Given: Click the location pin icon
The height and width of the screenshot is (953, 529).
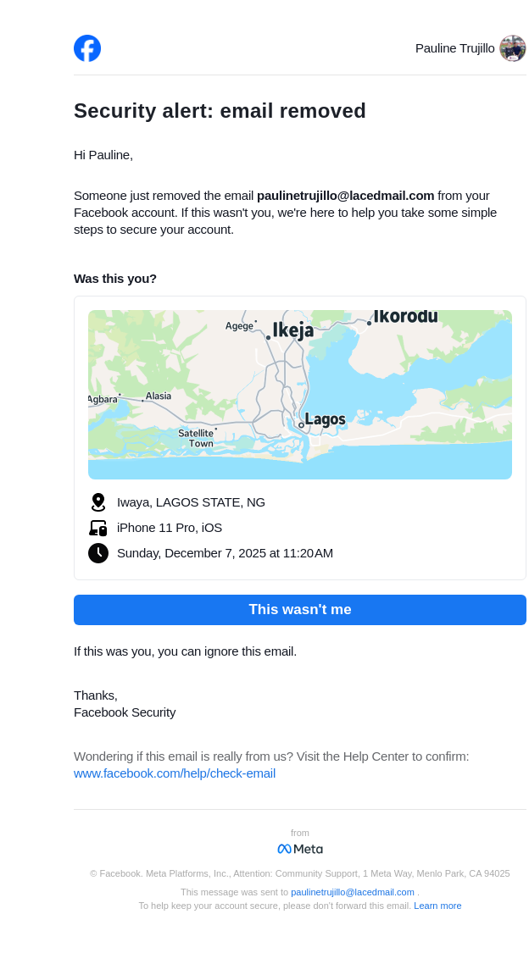Looking at the screenshot, I should click(98, 502).
